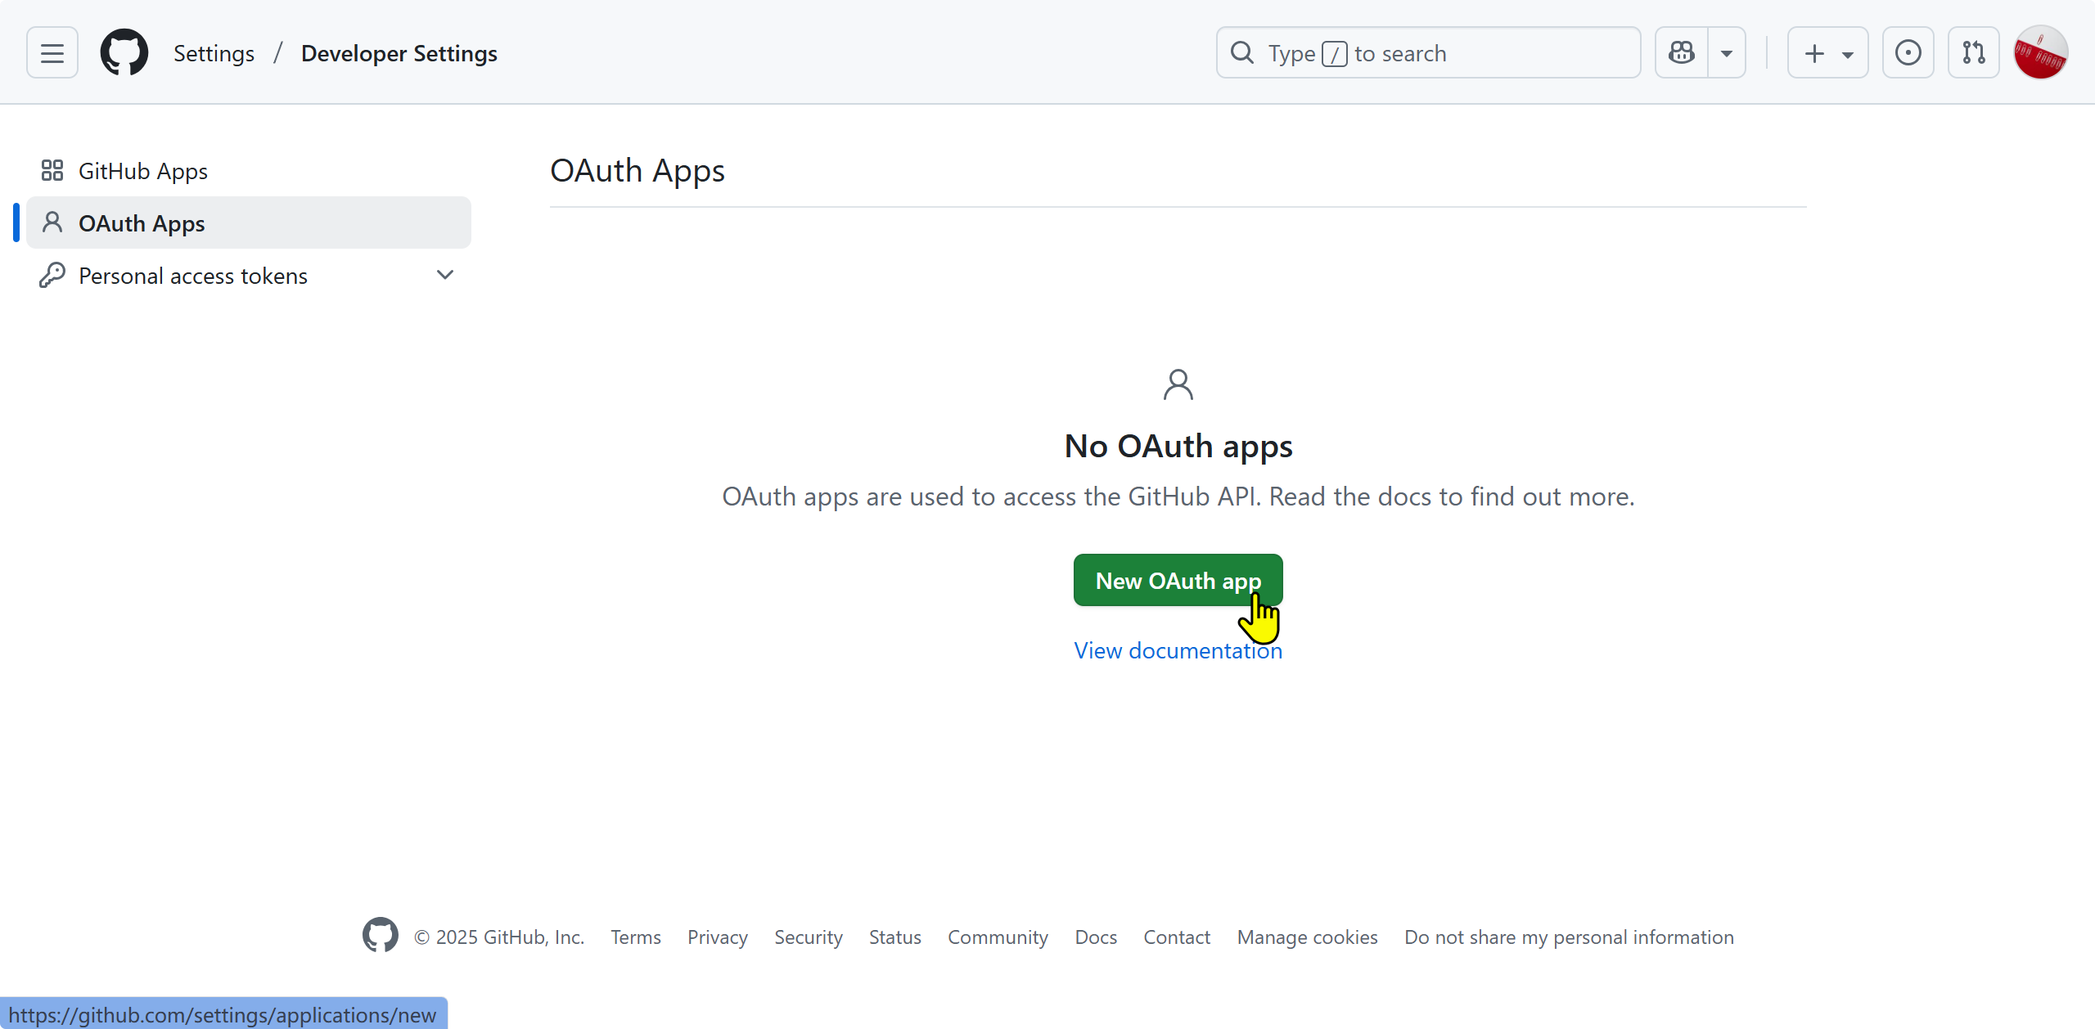Open pull requests icon in header
Screen dimensions: 2095x1029
pos(1973,53)
